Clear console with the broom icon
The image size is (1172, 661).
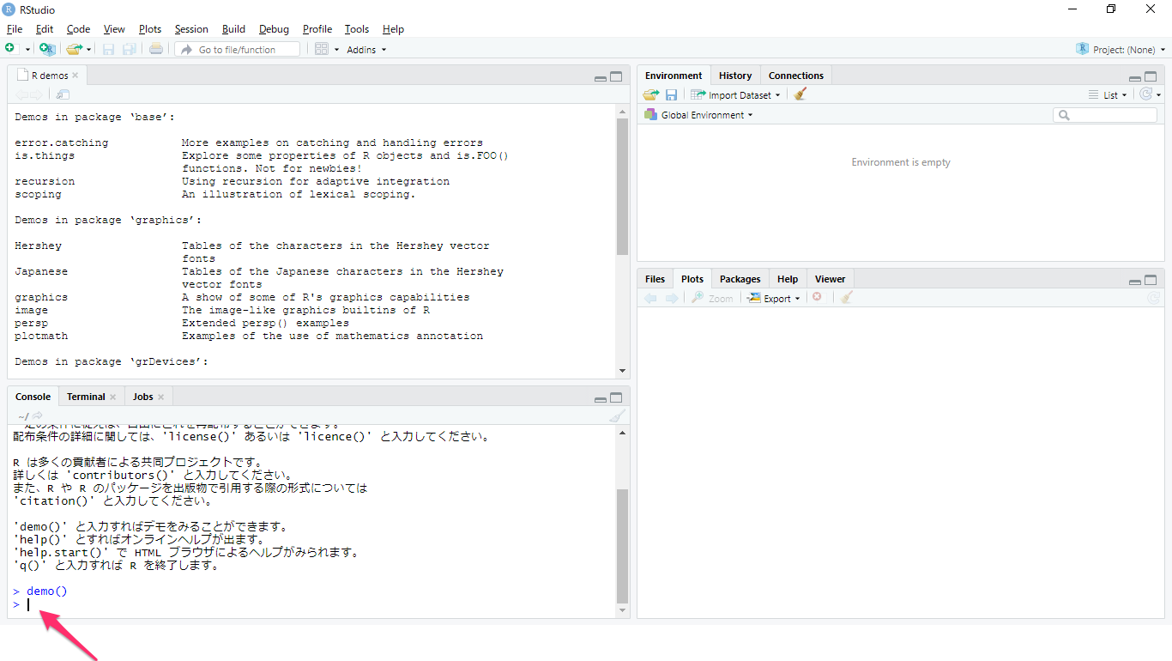coord(616,415)
